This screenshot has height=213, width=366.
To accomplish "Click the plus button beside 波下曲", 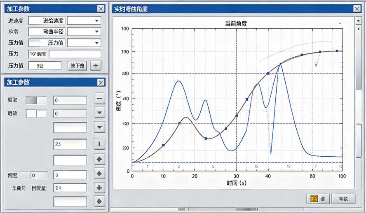I will [x=96, y=65].
